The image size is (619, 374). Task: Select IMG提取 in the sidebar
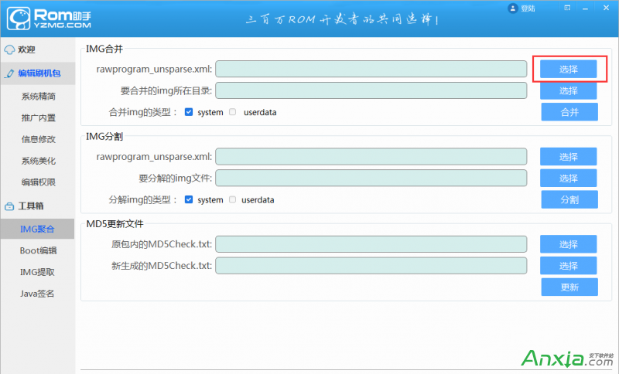pos(37,272)
